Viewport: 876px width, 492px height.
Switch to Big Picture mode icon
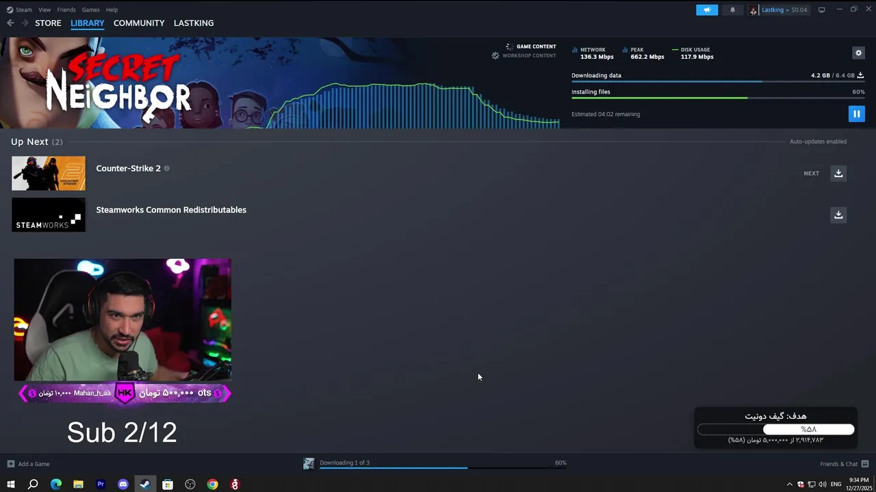pos(822,10)
